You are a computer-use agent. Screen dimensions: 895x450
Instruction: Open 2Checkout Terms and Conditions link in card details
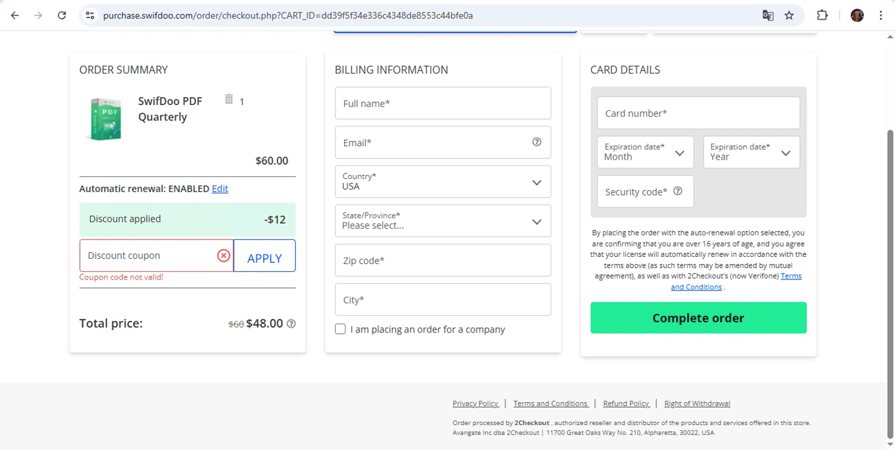click(x=736, y=281)
